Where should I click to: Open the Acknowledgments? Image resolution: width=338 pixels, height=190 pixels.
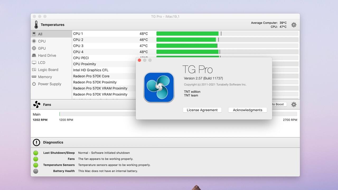coord(248,110)
